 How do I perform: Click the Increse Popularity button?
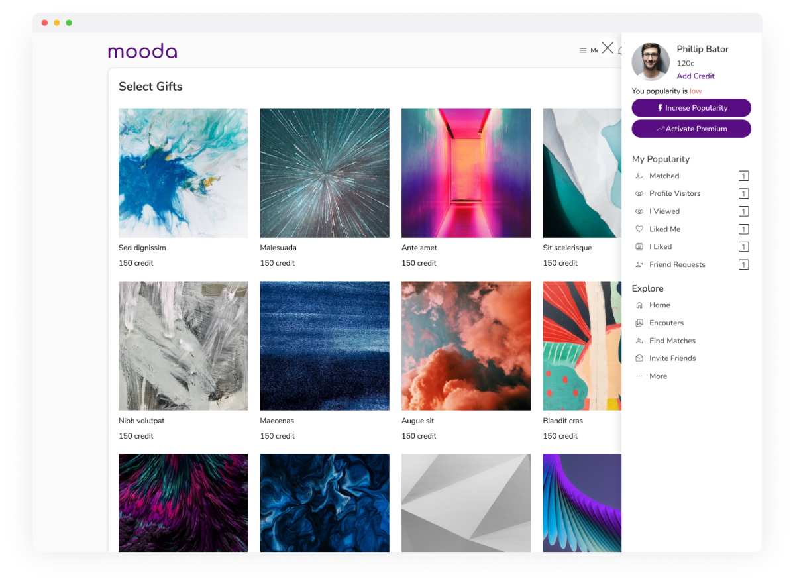coord(691,108)
